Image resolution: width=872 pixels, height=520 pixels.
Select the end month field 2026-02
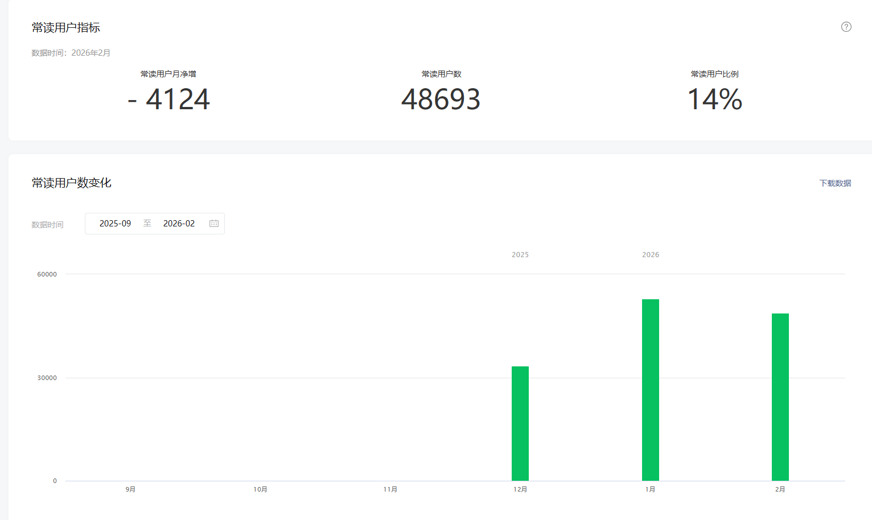pos(179,224)
